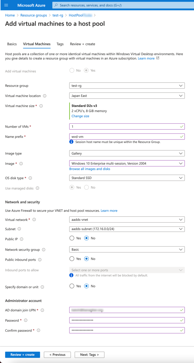Click external link icon after Learn more

(x=158, y=58)
